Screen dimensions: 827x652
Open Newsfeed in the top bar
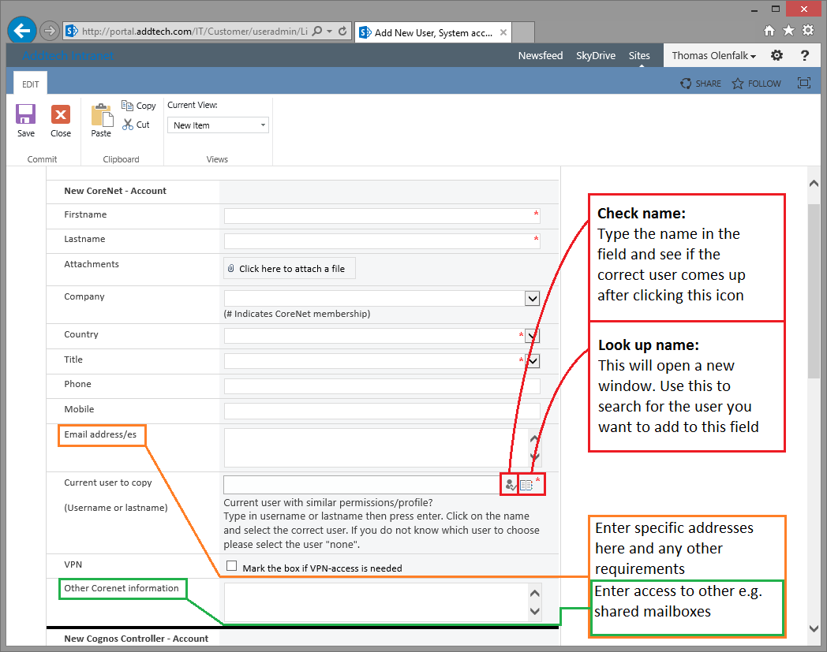click(x=540, y=55)
